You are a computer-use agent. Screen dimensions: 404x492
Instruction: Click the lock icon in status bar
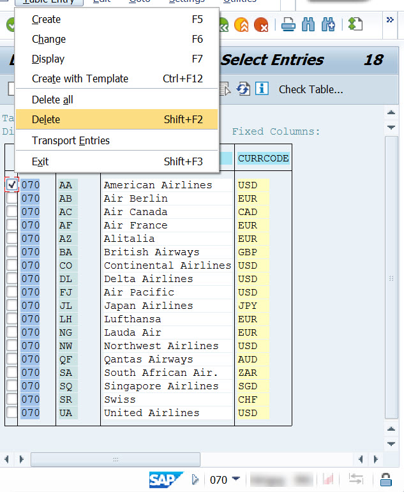click(386, 479)
